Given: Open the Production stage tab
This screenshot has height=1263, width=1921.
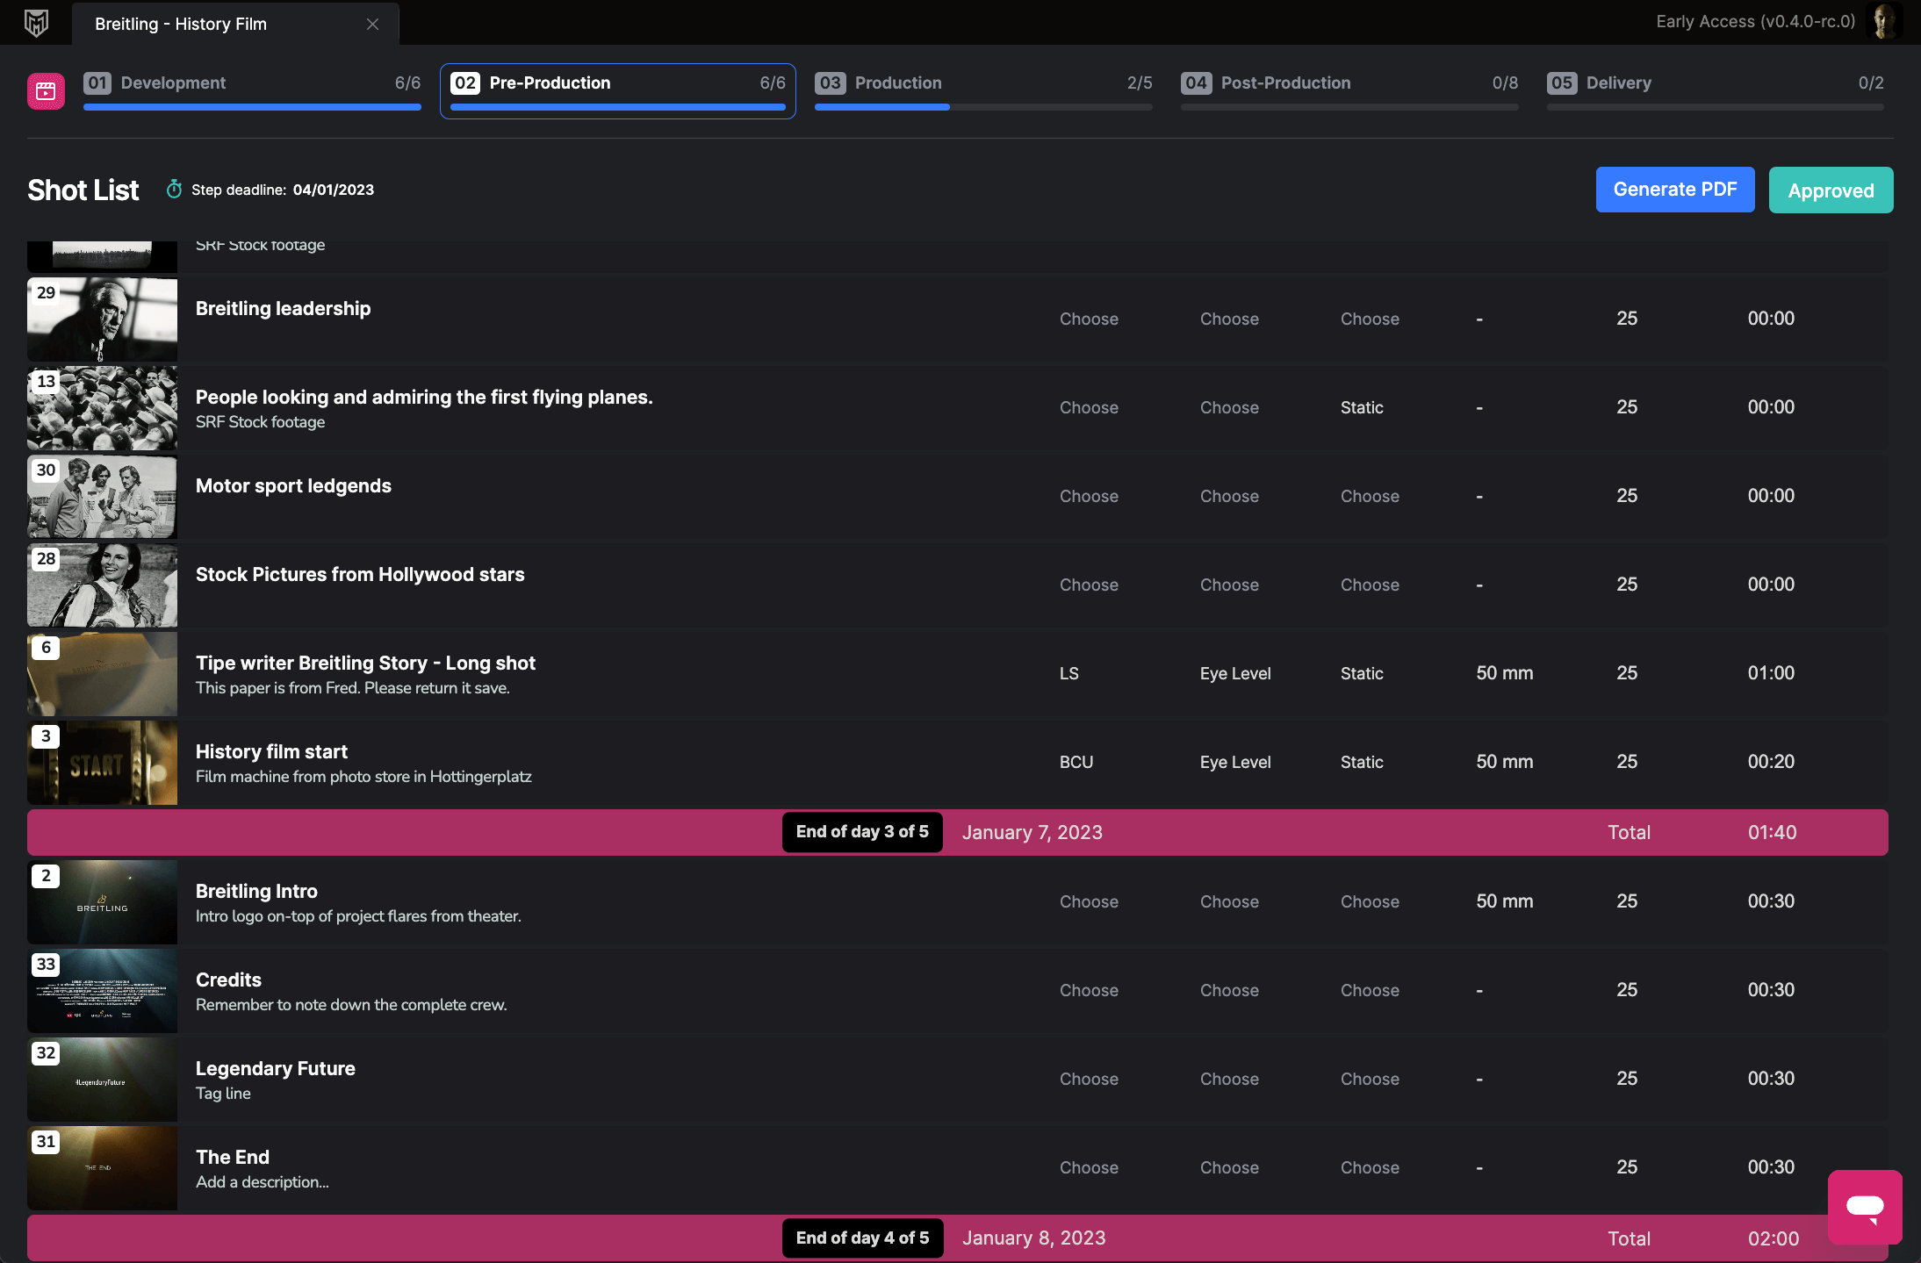Looking at the screenshot, I should pos(983,91).
